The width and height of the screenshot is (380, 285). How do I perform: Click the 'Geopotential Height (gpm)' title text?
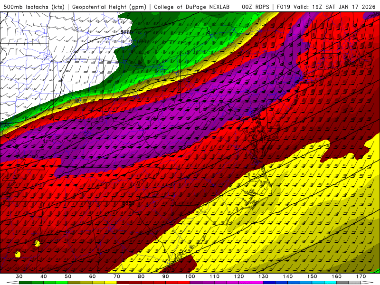[x=109, y=7]
